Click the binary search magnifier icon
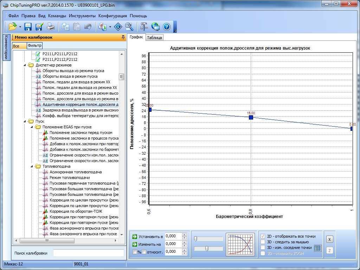 (129, 26)
